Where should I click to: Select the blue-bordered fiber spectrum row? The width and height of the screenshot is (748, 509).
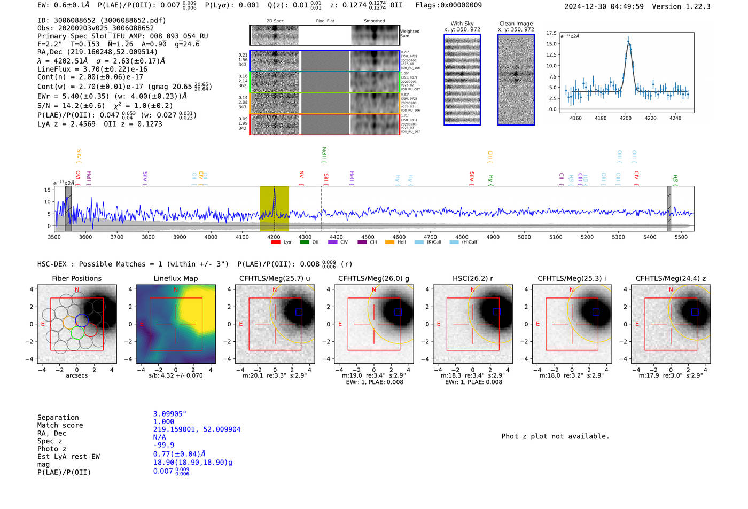point(325,61)
